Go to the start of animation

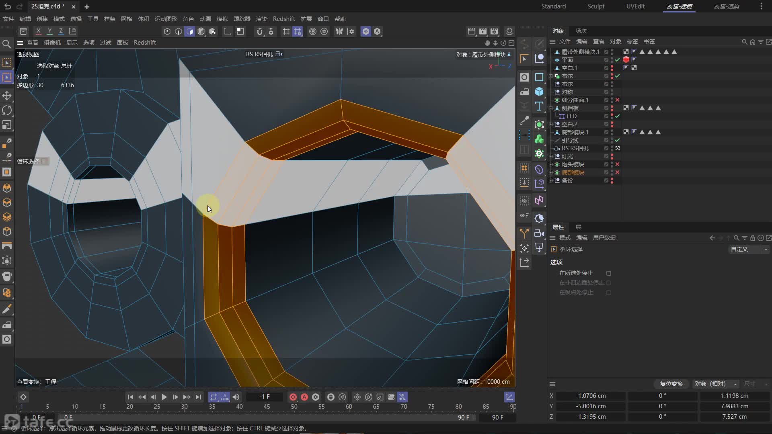pos(130,397)
